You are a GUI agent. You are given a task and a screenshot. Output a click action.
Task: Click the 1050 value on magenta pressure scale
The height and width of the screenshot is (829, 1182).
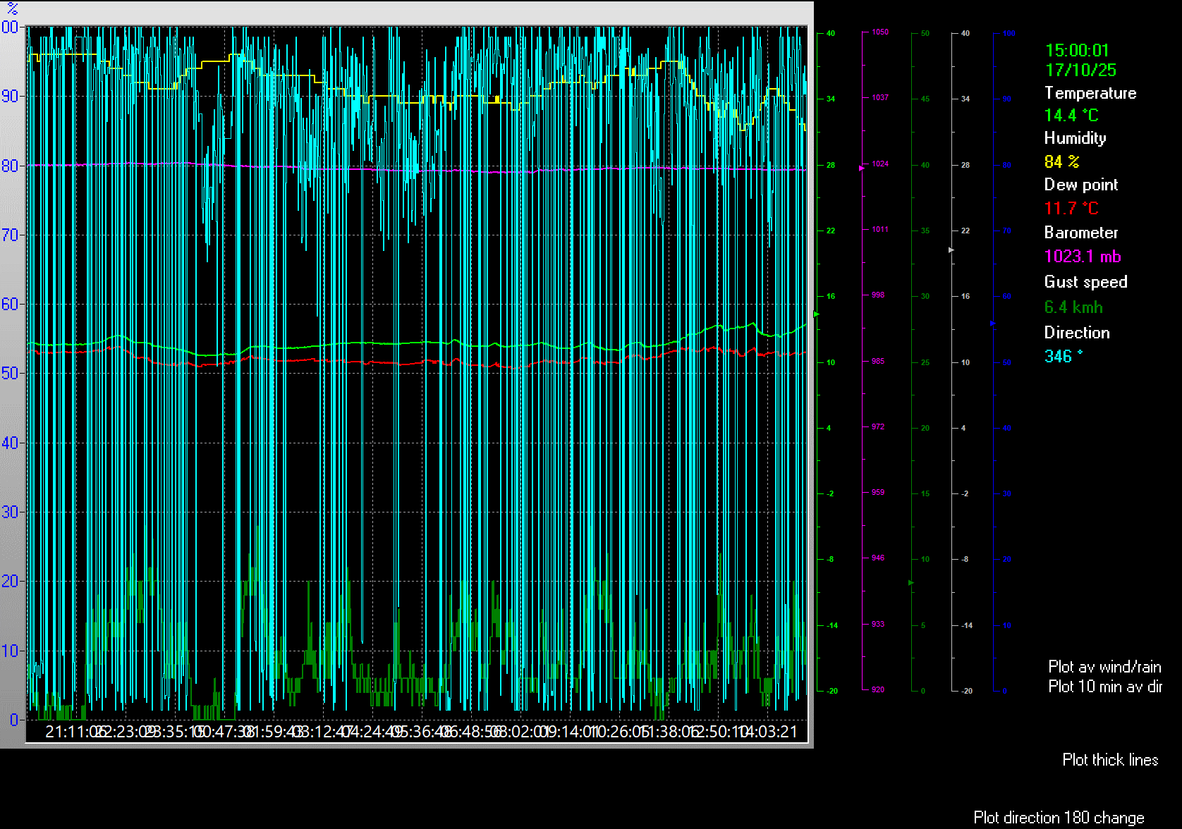pyautogui.click(x=879, y=32)
